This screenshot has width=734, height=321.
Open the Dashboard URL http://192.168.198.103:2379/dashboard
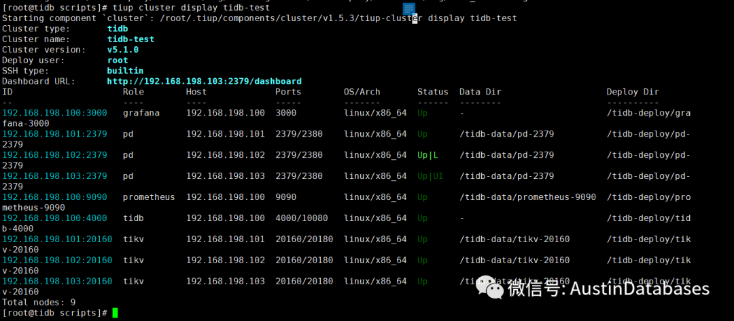[204, 81]
